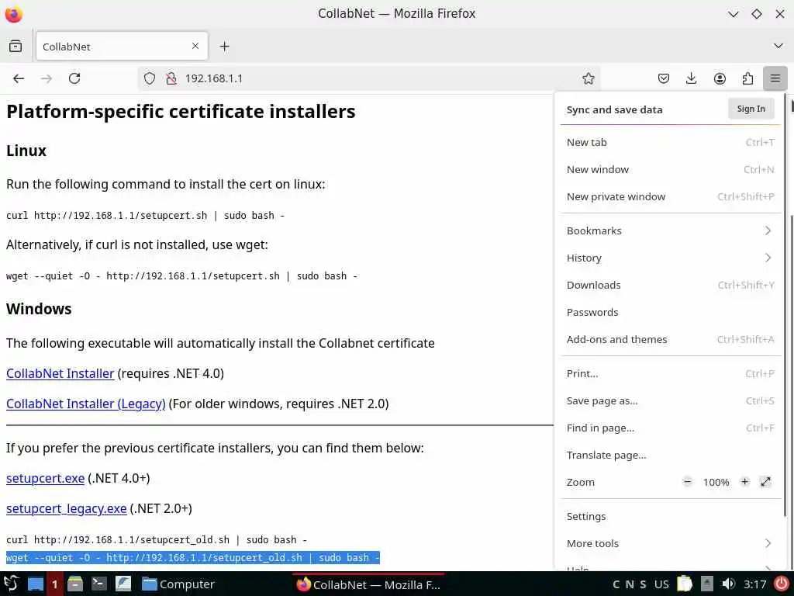Click the 192.168.1.1 address bar

(x=368, y=78)
